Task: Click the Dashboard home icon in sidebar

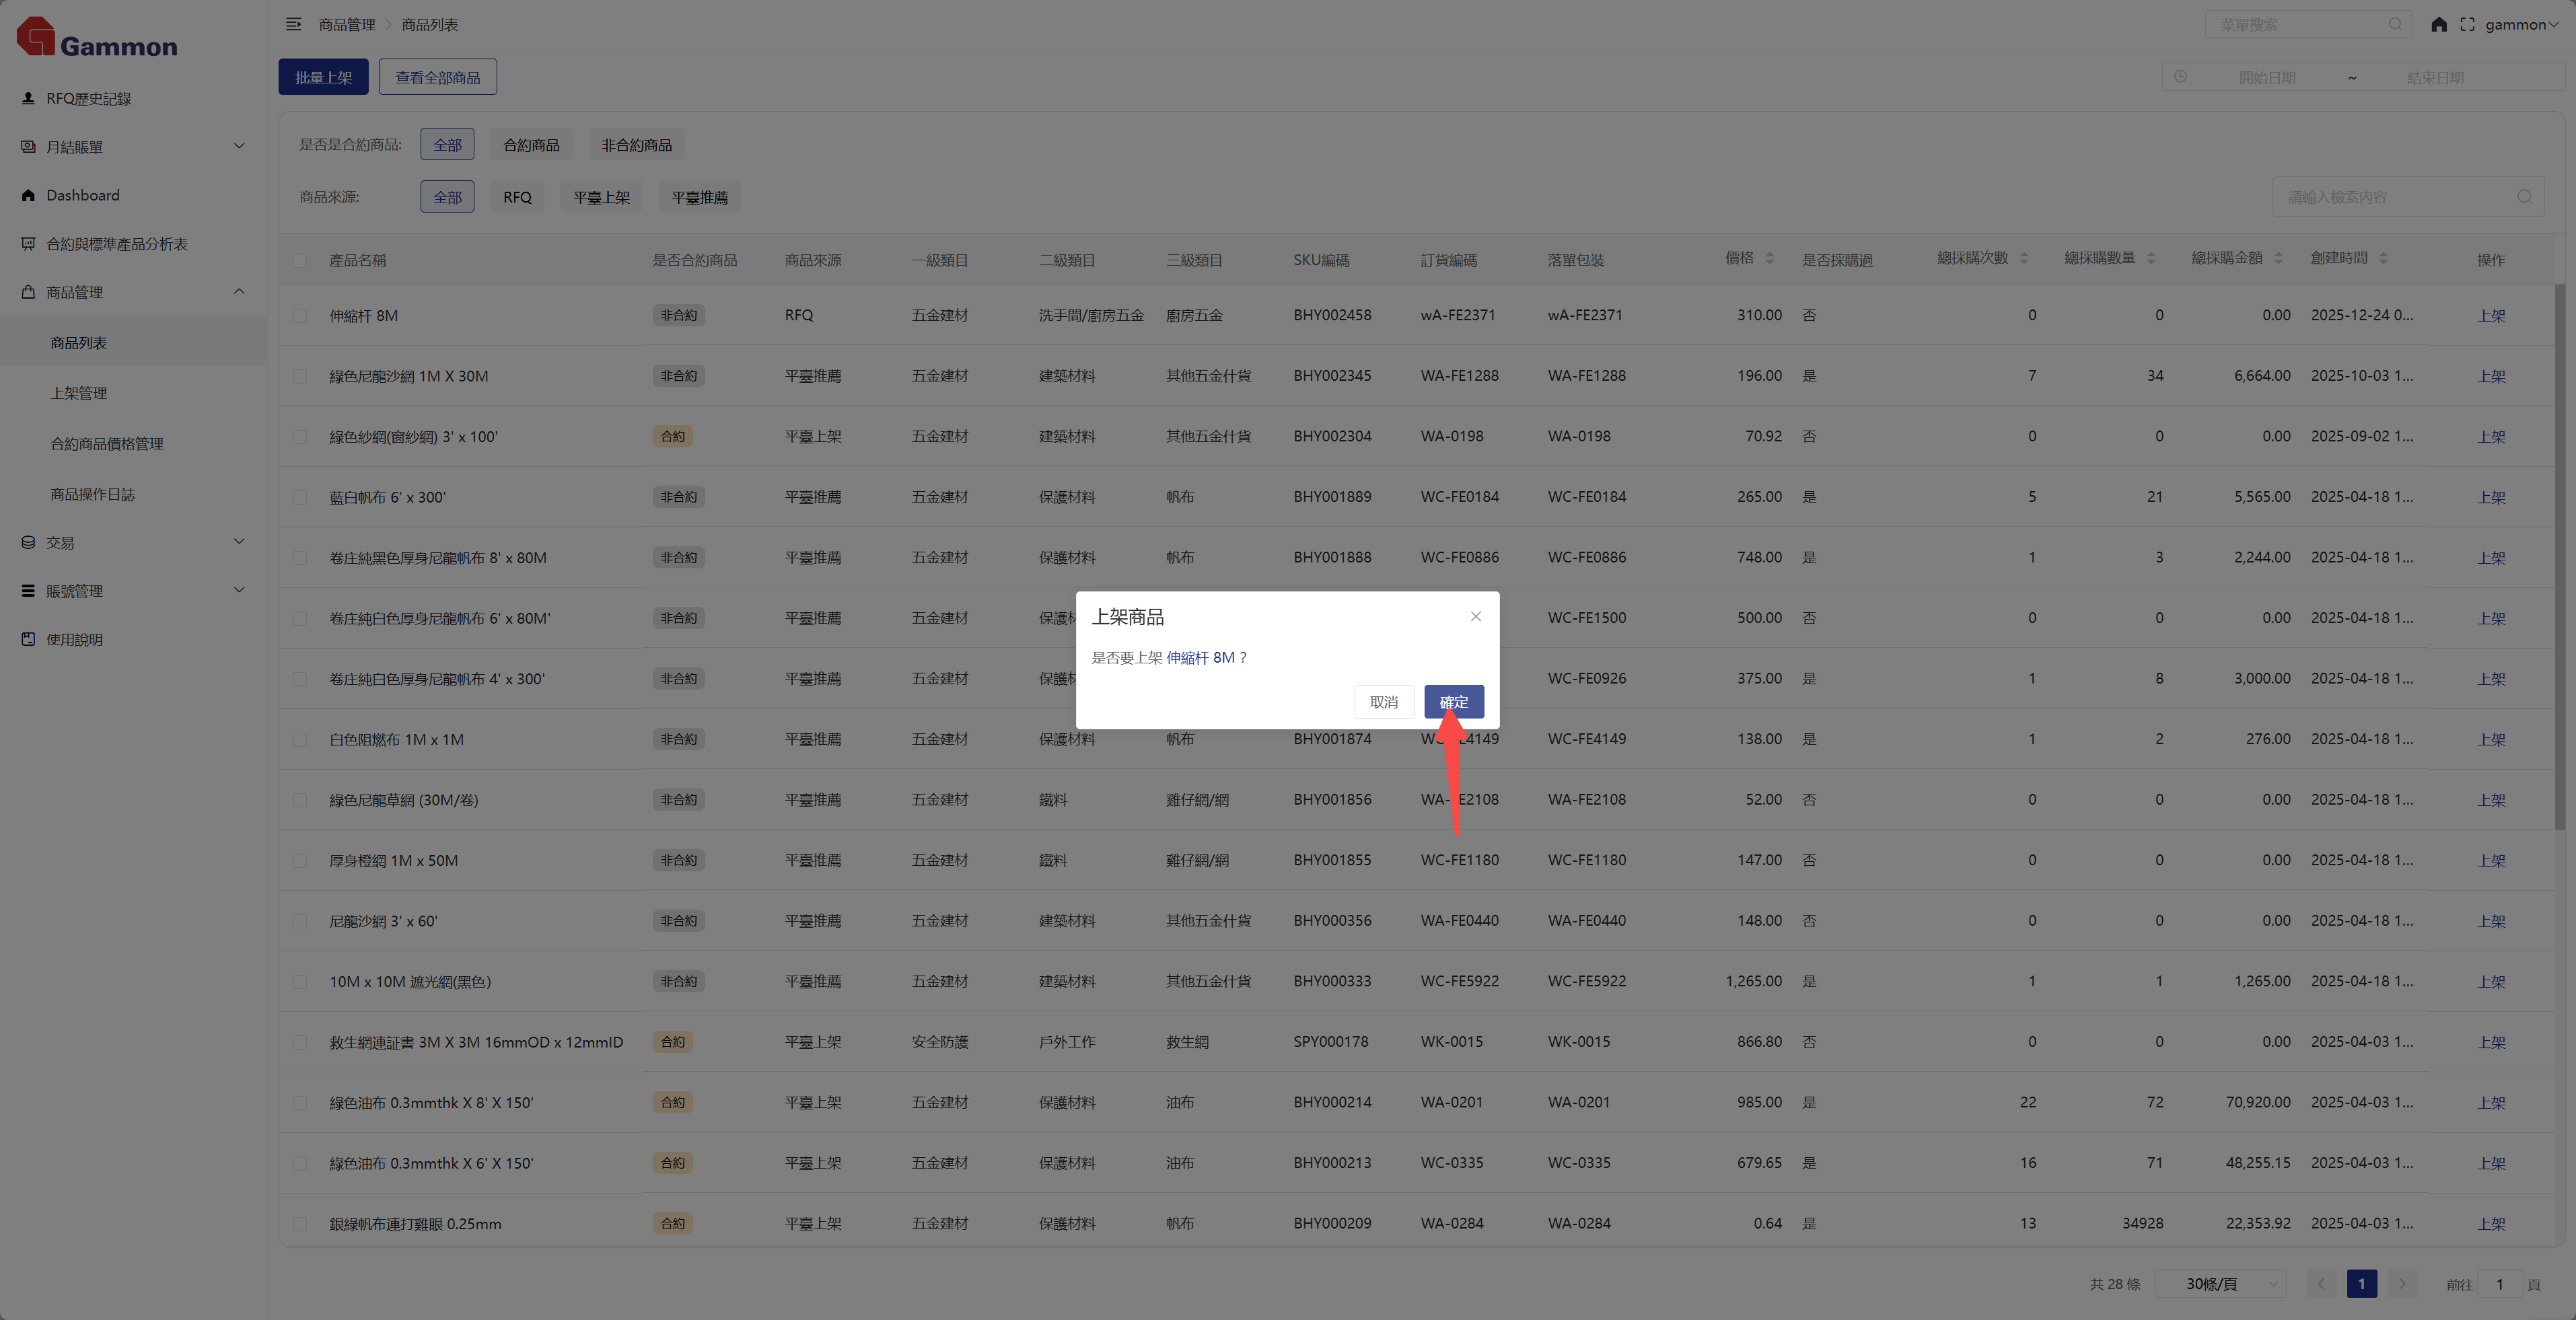Action: [28, 195]
